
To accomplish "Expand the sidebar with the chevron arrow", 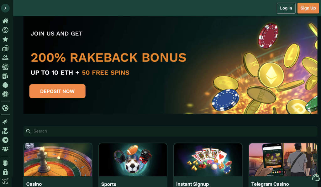I will pyautogui.click(x=5, y=8).
